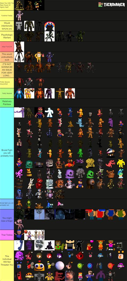Click the red crab character
This screenshot has width=127, height=281.
70,164
